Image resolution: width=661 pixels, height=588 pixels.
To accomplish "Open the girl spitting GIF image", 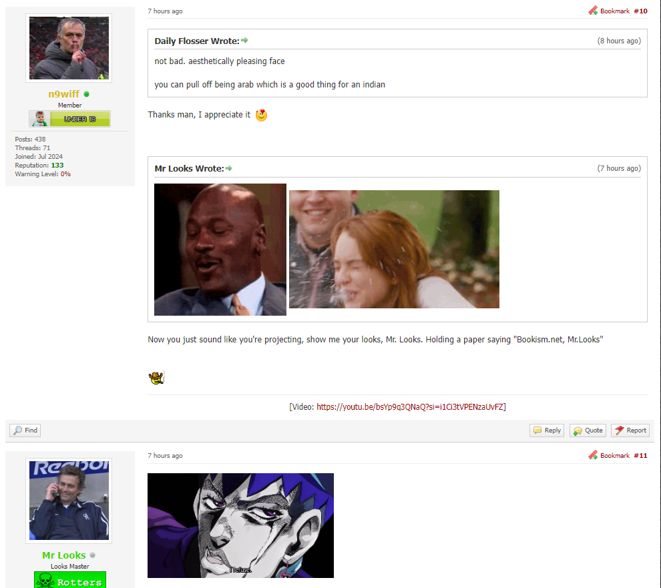I will coord(394,249).
